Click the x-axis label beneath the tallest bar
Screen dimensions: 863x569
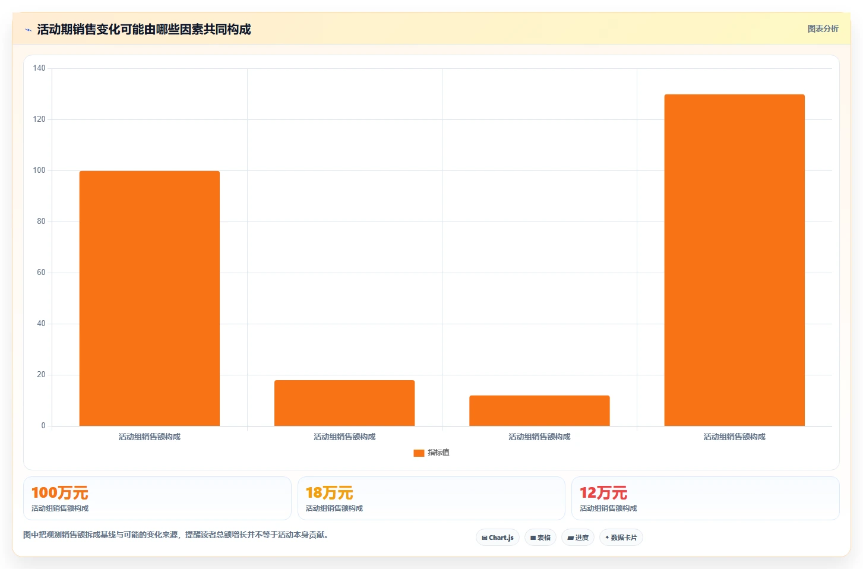735,437
